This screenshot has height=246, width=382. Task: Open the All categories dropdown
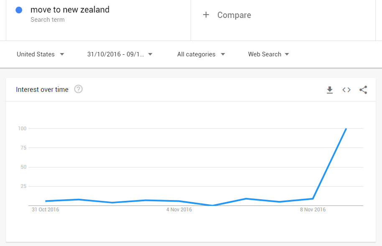[201, 54]
